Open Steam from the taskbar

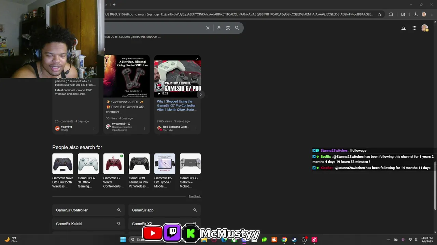click(294, 240)
